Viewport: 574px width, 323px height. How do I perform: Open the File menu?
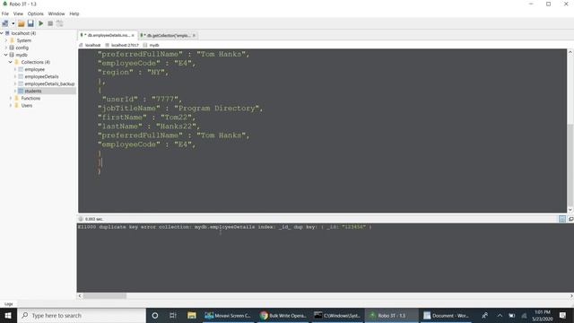(5, 13)
